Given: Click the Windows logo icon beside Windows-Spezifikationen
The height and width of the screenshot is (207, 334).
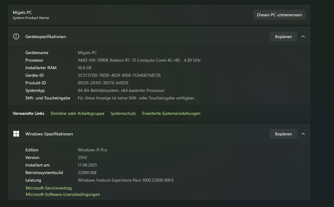Looking at the screenshot, I should click(x=16, y=134).
